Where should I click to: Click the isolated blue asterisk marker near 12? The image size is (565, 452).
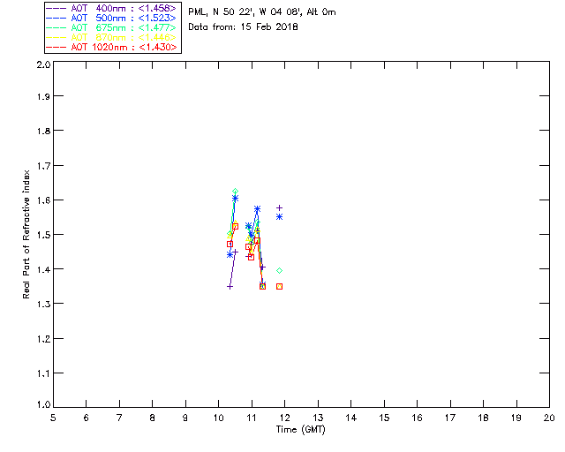click(279, 216)
